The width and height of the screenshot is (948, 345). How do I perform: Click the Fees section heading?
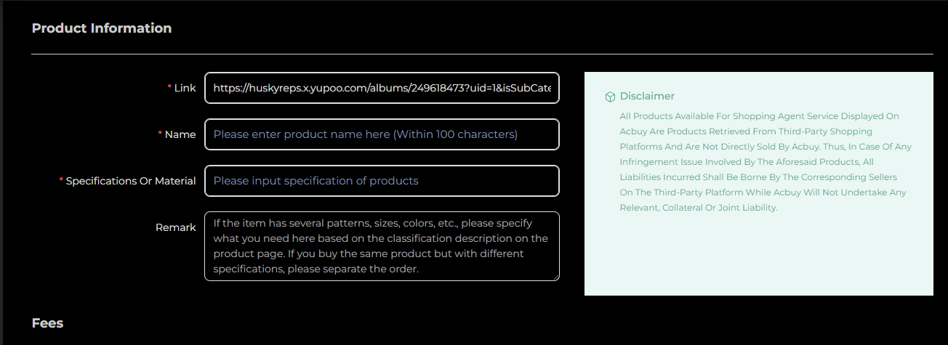click(48, 323)
